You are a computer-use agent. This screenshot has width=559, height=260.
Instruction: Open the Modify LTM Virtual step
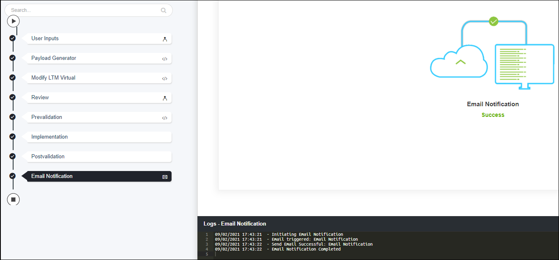click(x=99, y=78)
